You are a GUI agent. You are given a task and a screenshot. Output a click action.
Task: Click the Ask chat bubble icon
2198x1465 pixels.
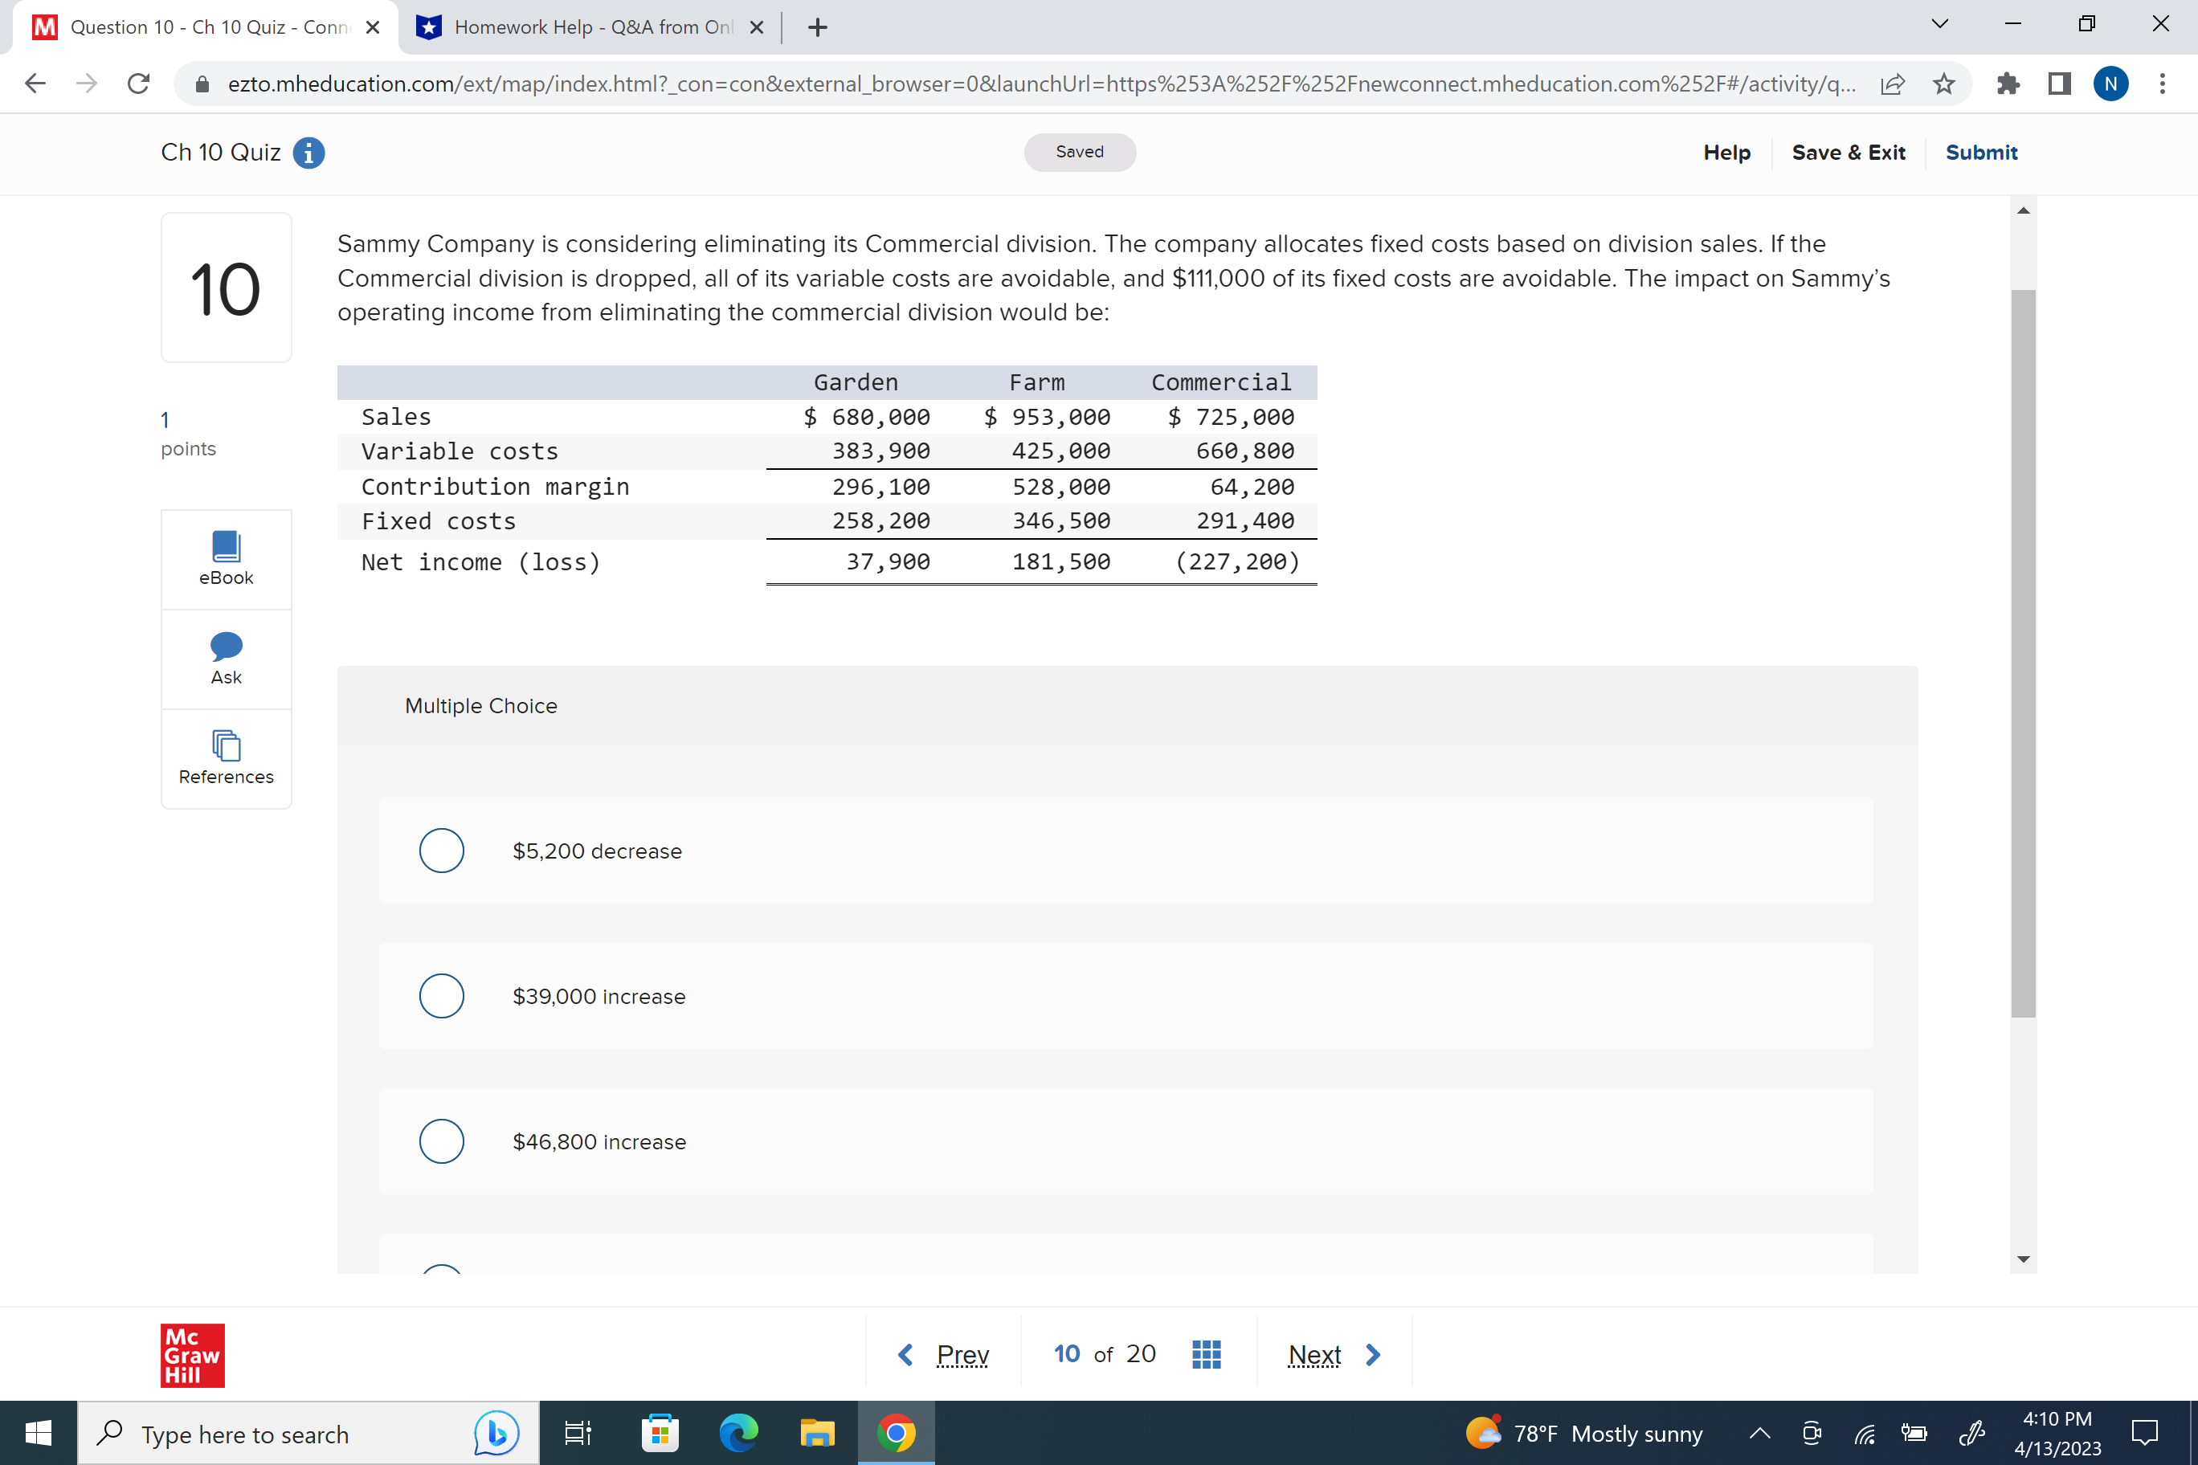coord(227,647)
